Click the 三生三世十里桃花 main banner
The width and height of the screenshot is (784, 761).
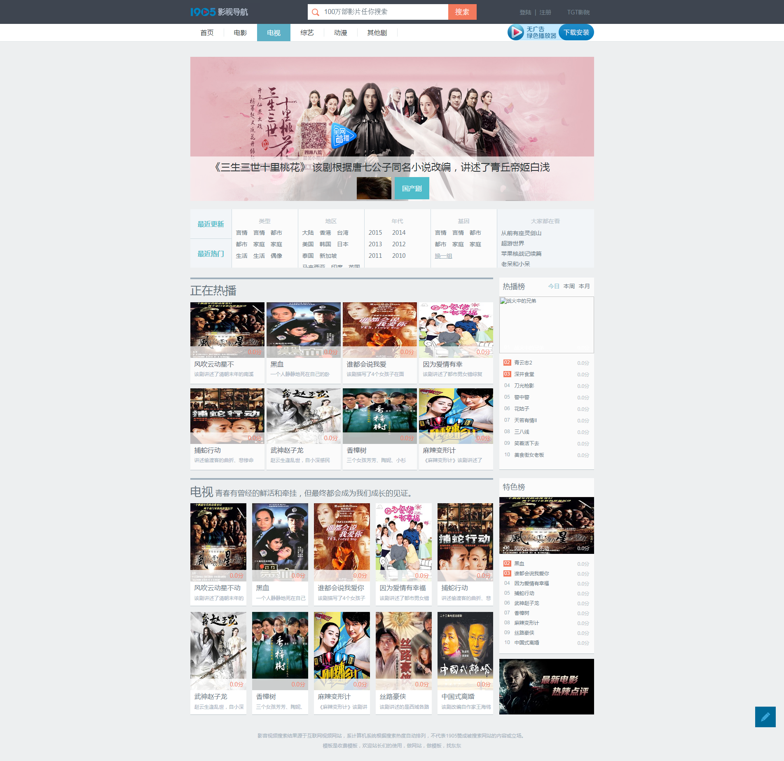392,129
